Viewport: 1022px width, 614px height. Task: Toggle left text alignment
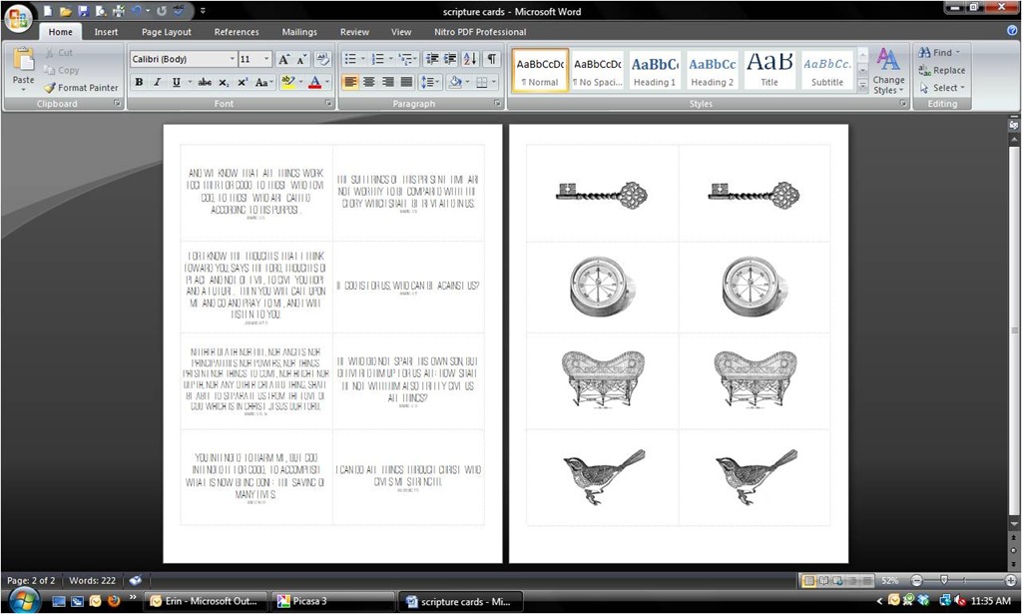[350, 82]
